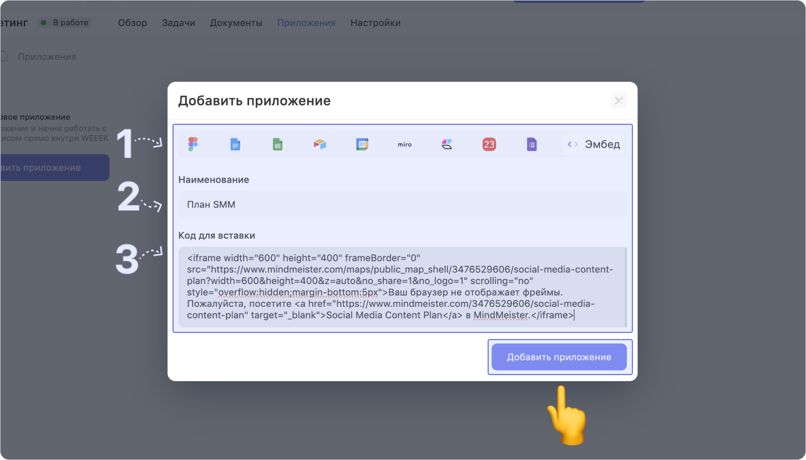
Task: Choose the Google Calendar icon
Action: [x=362, y=144]
